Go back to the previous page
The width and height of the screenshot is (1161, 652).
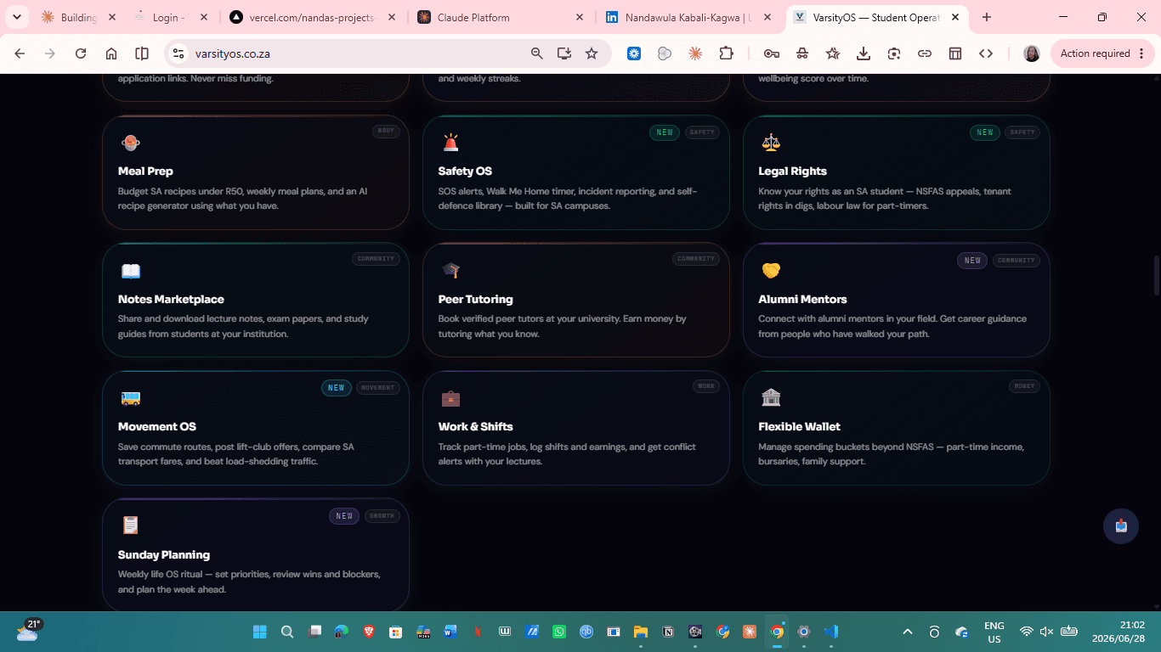[20, 53]
